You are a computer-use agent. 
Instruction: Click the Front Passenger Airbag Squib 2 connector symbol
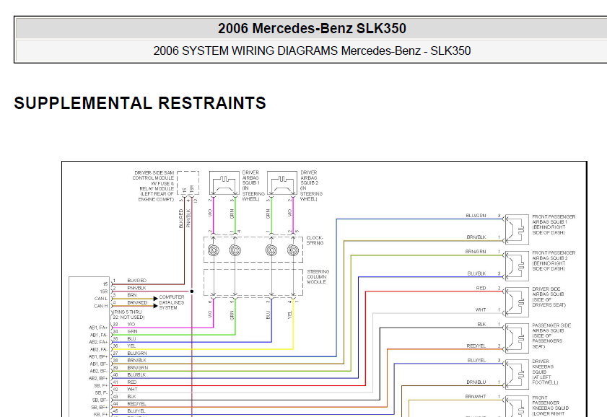518,265
